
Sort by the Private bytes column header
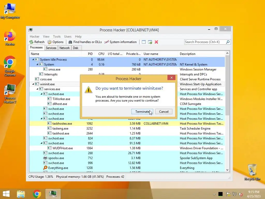coord(133,54)
